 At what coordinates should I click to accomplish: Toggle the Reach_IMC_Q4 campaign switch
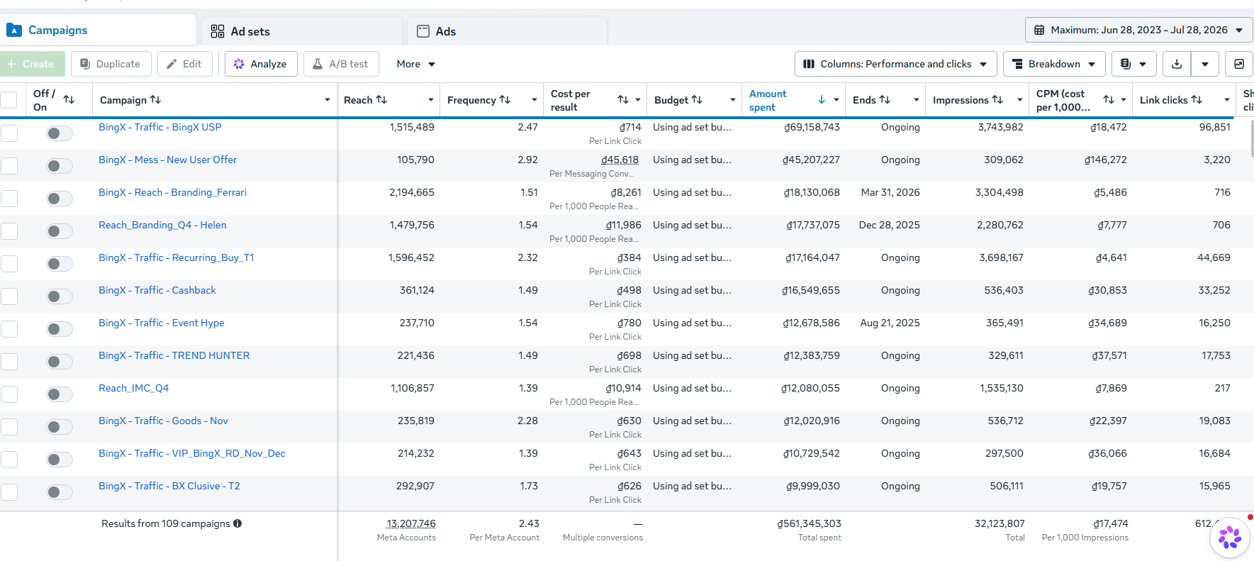click(x=60, y=394)
